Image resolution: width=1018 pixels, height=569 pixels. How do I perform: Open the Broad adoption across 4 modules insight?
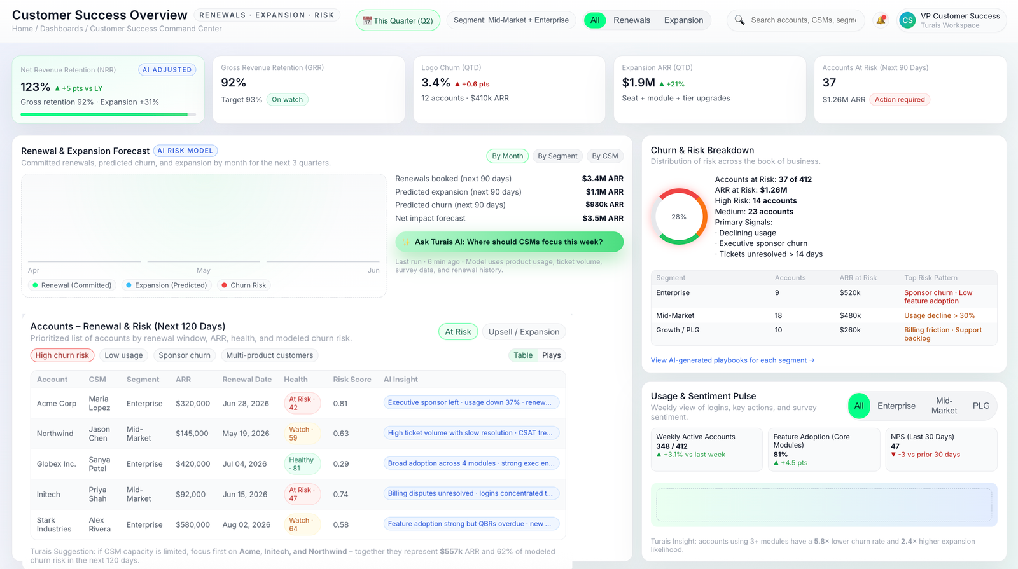coord(471,463)
